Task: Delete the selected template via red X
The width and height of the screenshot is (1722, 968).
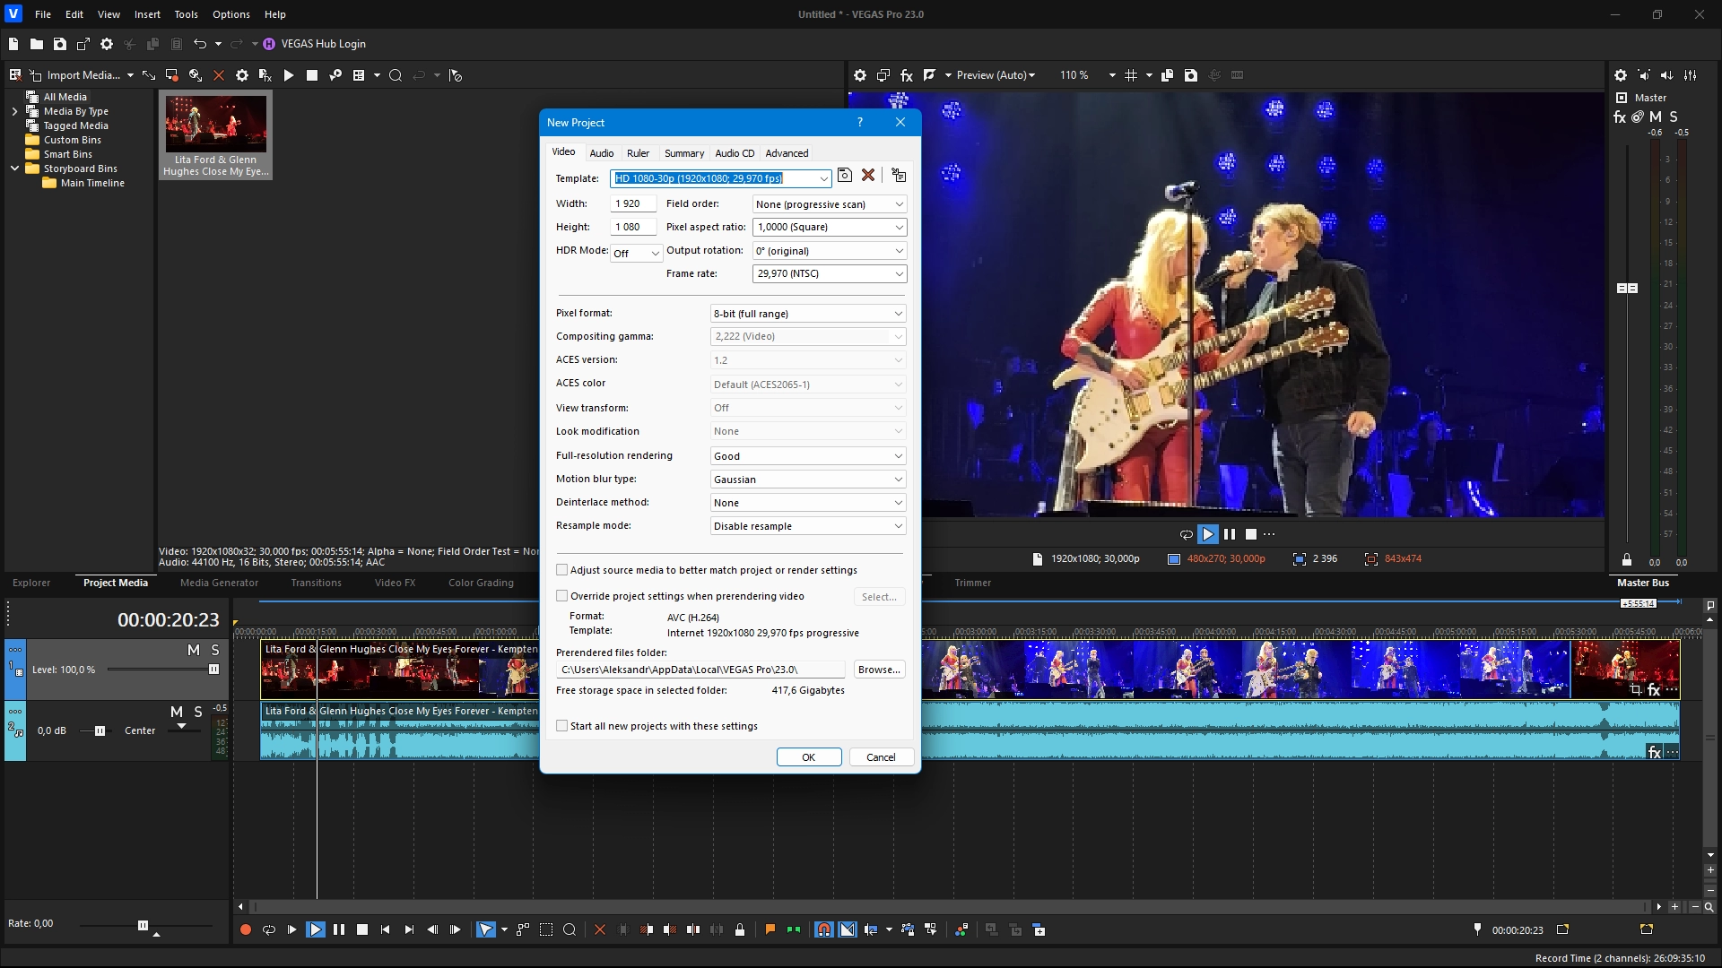Action: pos(868,176)
